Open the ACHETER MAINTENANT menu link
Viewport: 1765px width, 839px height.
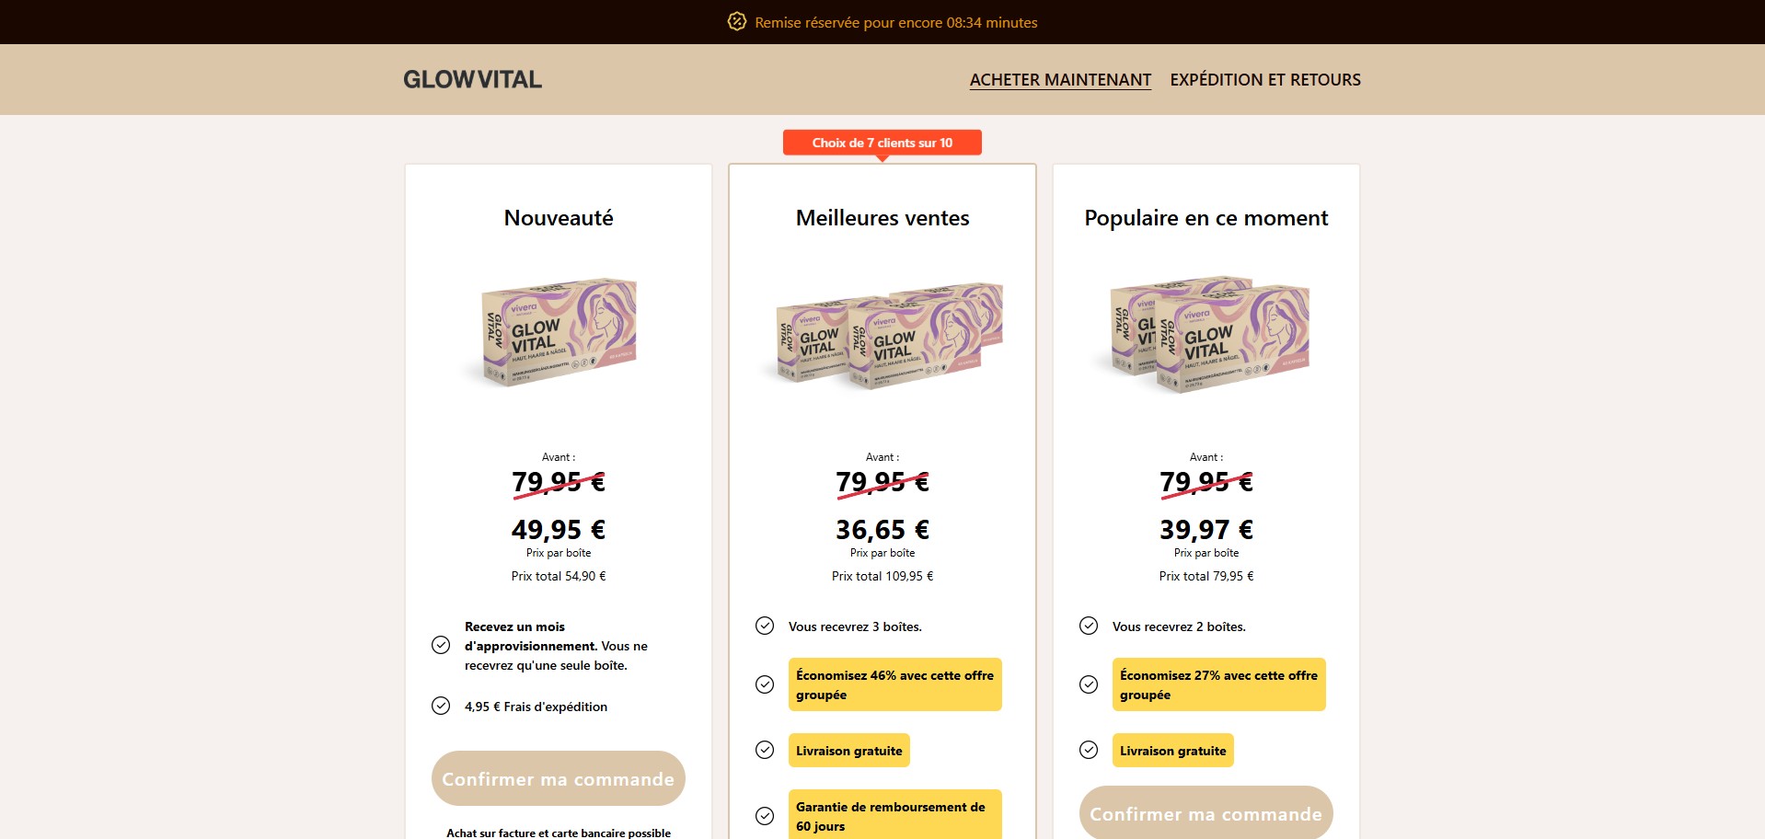1060,80
